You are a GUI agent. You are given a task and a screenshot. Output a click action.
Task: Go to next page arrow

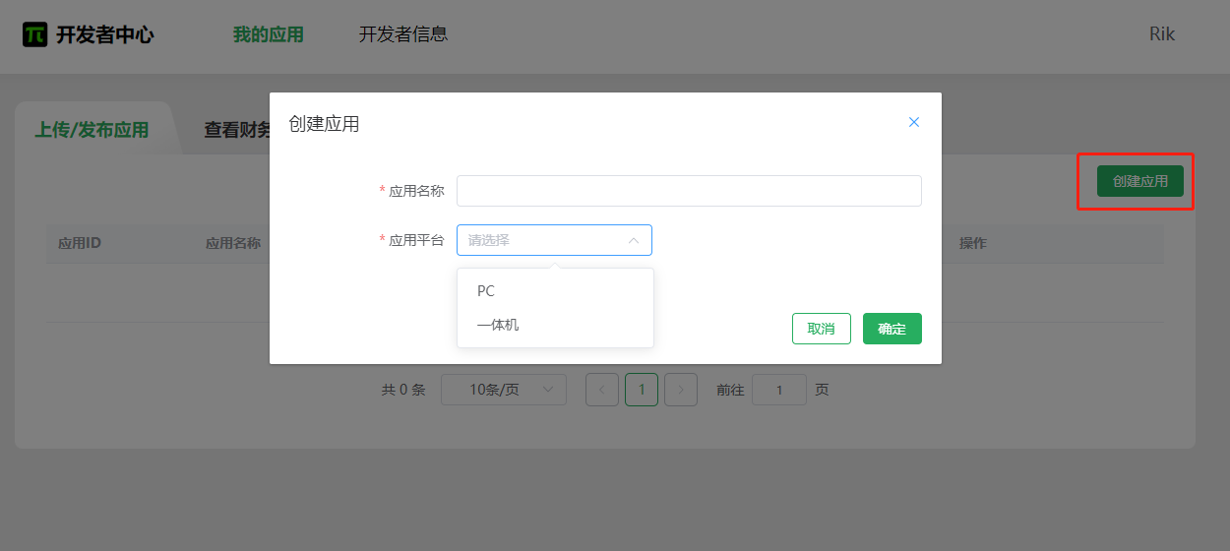(681, 390)
